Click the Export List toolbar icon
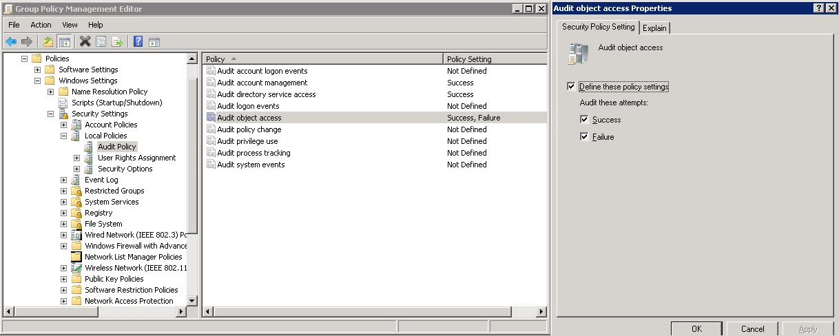Viewport: 839px width, 336px height. tap(117, 42)
